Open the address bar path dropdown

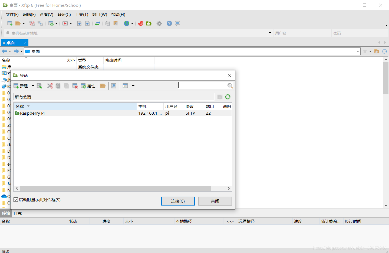[x=358, y=51]
